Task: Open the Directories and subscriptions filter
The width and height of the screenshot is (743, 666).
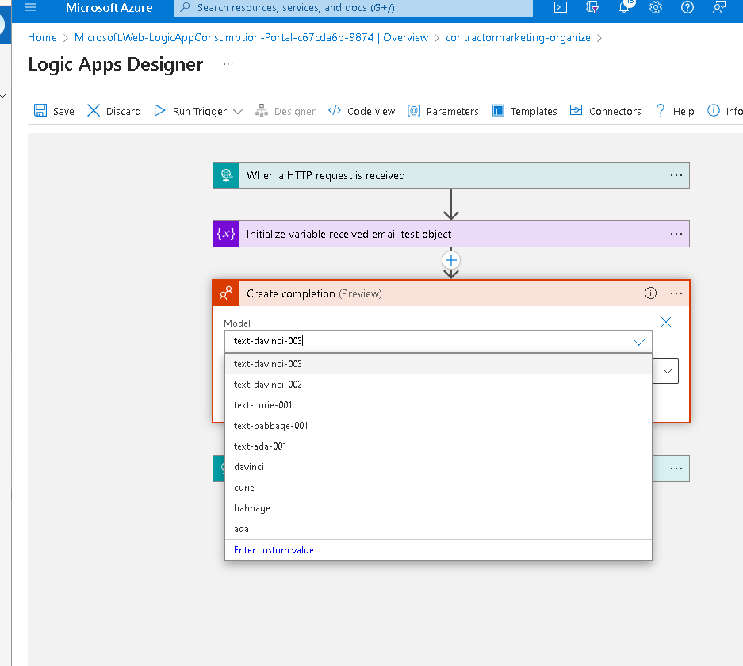Action: tap(592, 7)
